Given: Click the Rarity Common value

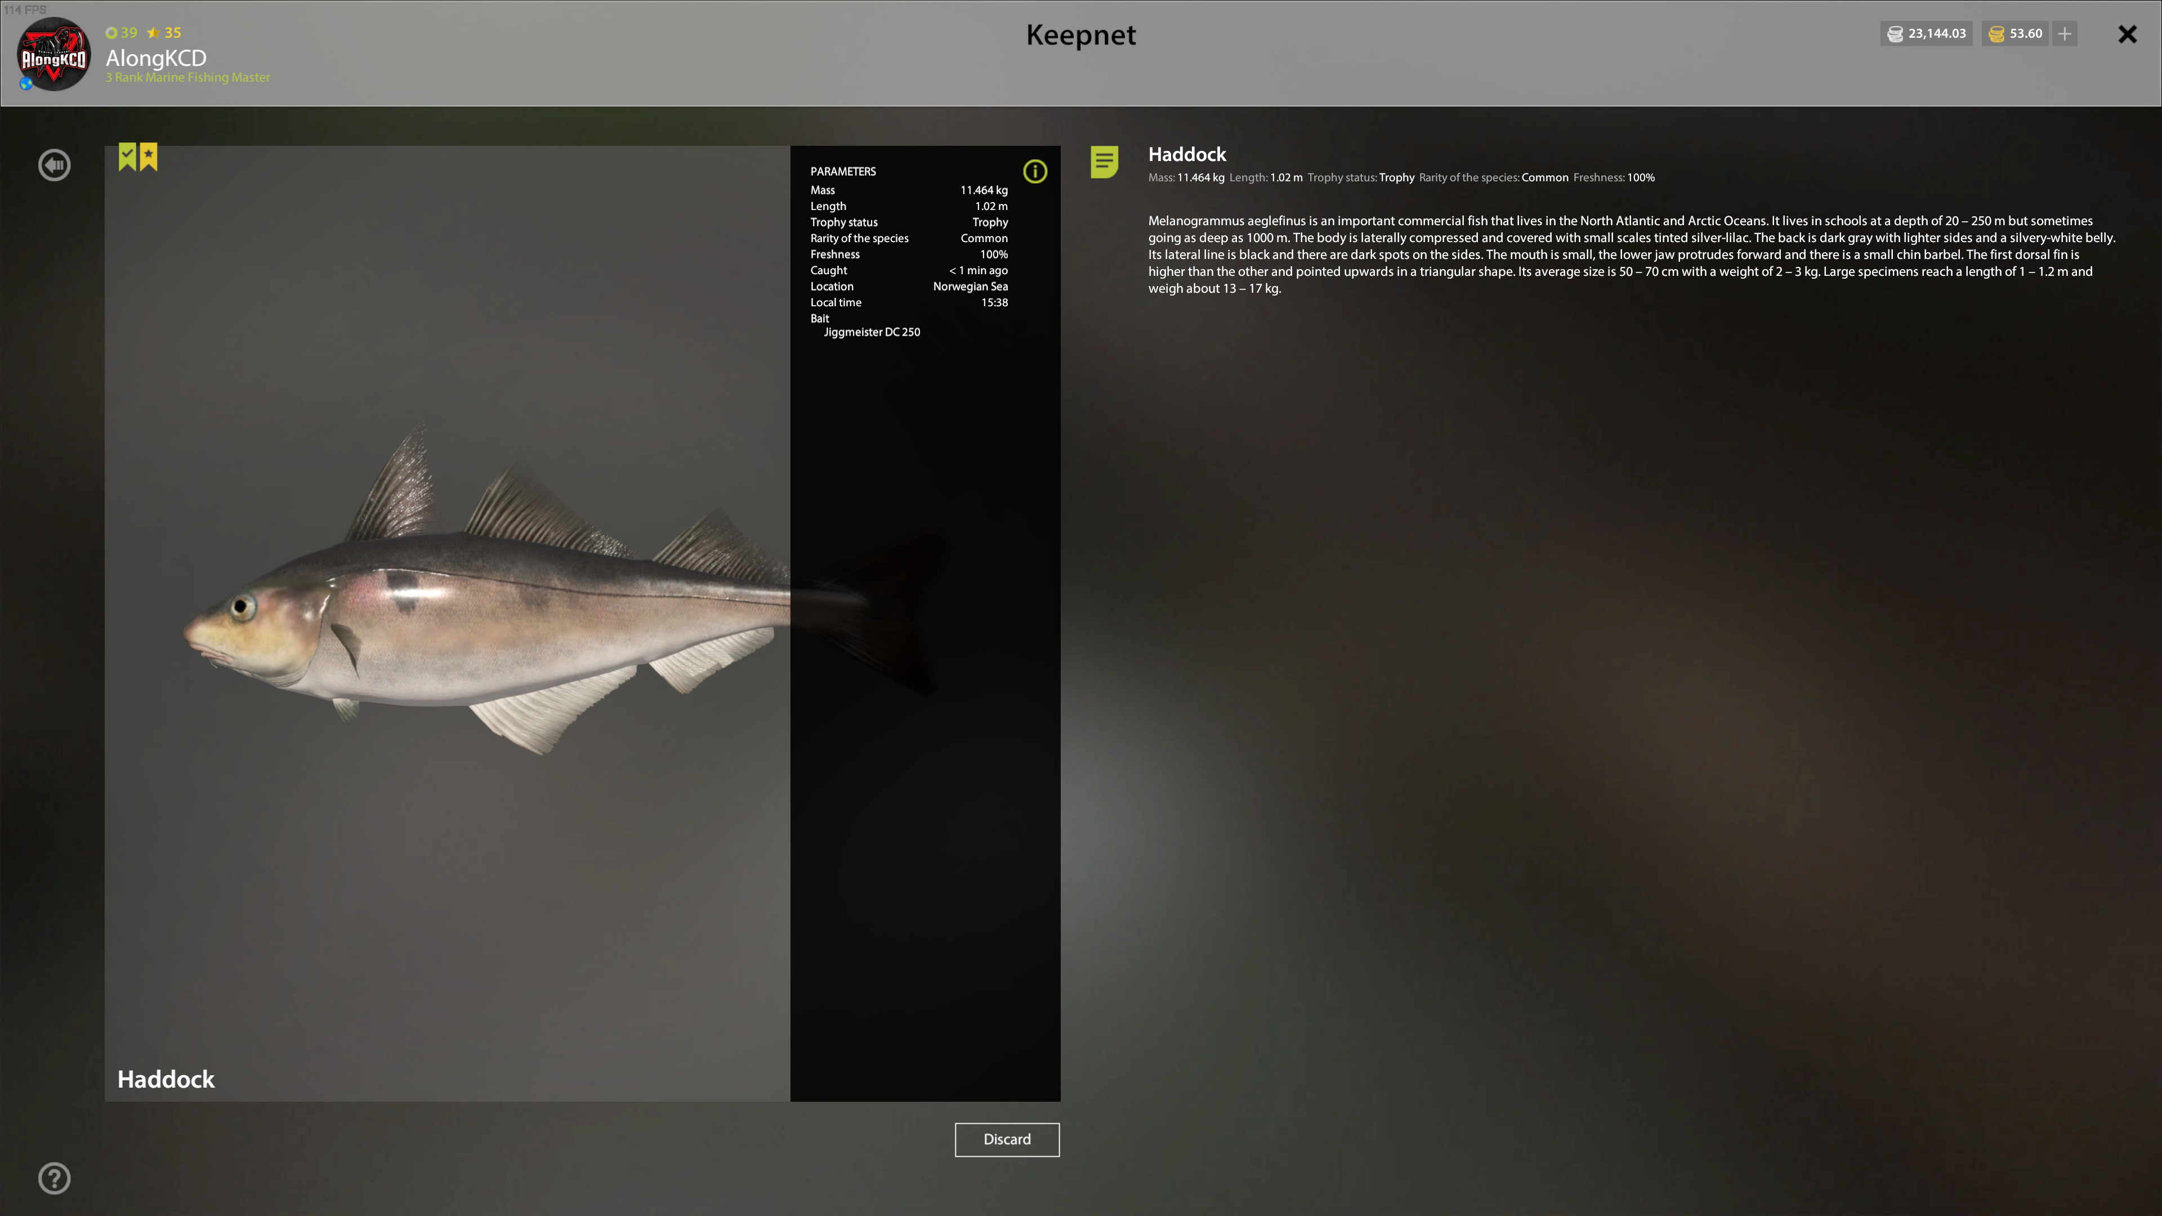Looking at the screenshot, I should [984, 238].
